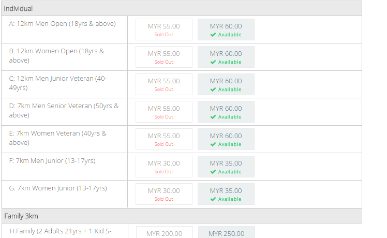Click category label A: 12km Men Open

pyautogui.click(x=63, y=24)
